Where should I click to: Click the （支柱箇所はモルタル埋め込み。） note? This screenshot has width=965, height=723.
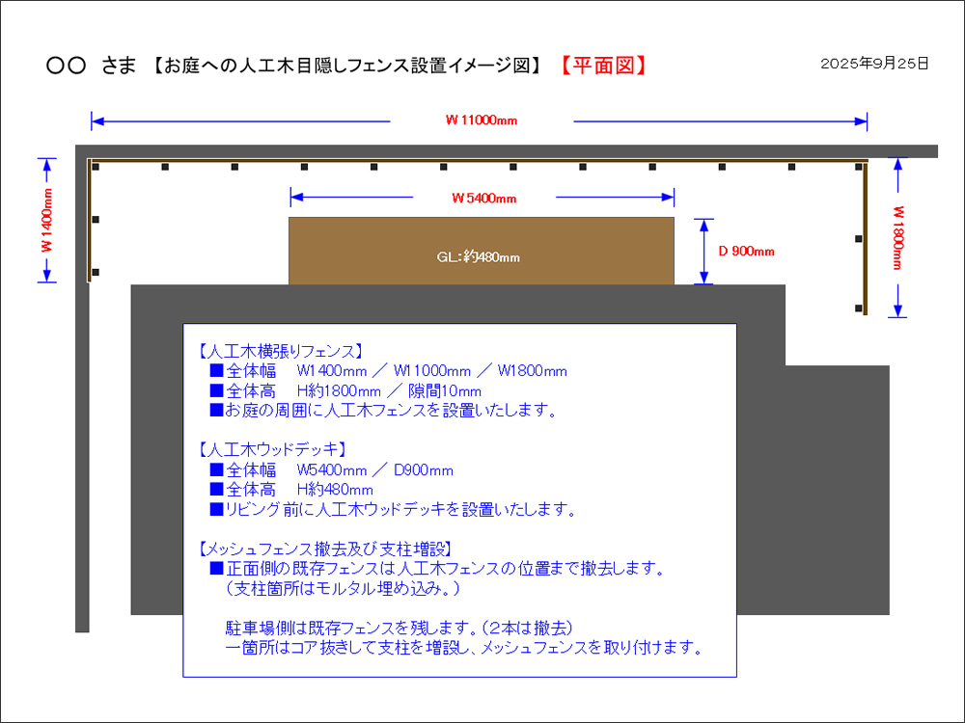(x=341, y=588)
